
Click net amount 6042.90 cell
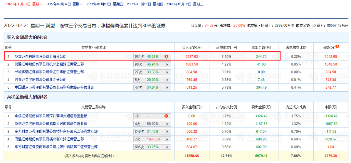pos(331,57)
